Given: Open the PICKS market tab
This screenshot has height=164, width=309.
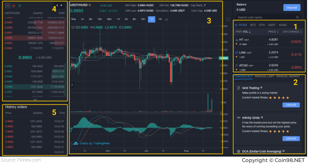Looking at the screenshot, I should pos(241,25).
